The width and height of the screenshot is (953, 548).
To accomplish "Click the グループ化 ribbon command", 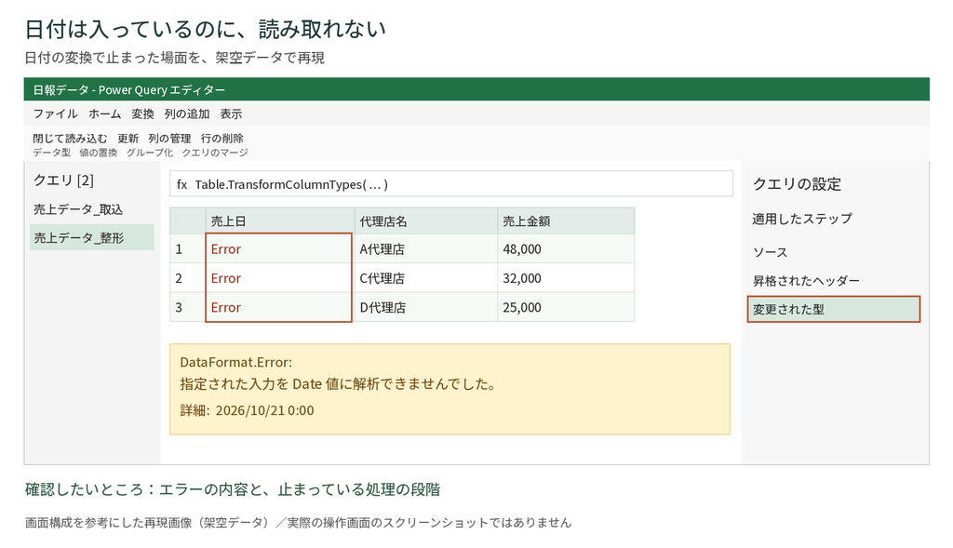I will click(150, 153).
